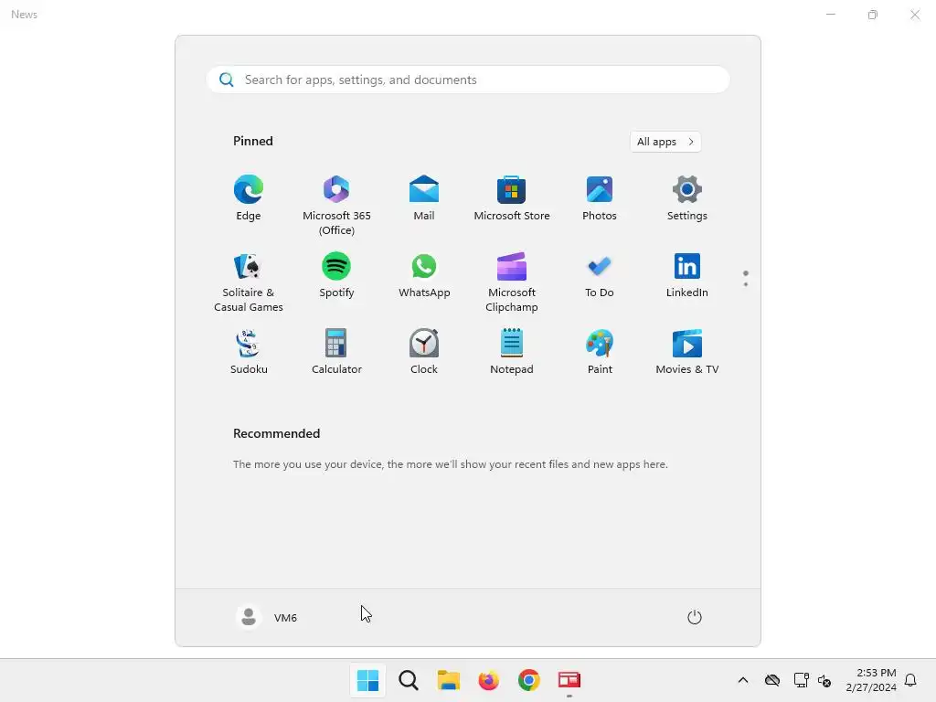The width and height of the screenshot is (936, 702).
Task: Click the OneDrive cloud tray icon
Action: [772, 680]
